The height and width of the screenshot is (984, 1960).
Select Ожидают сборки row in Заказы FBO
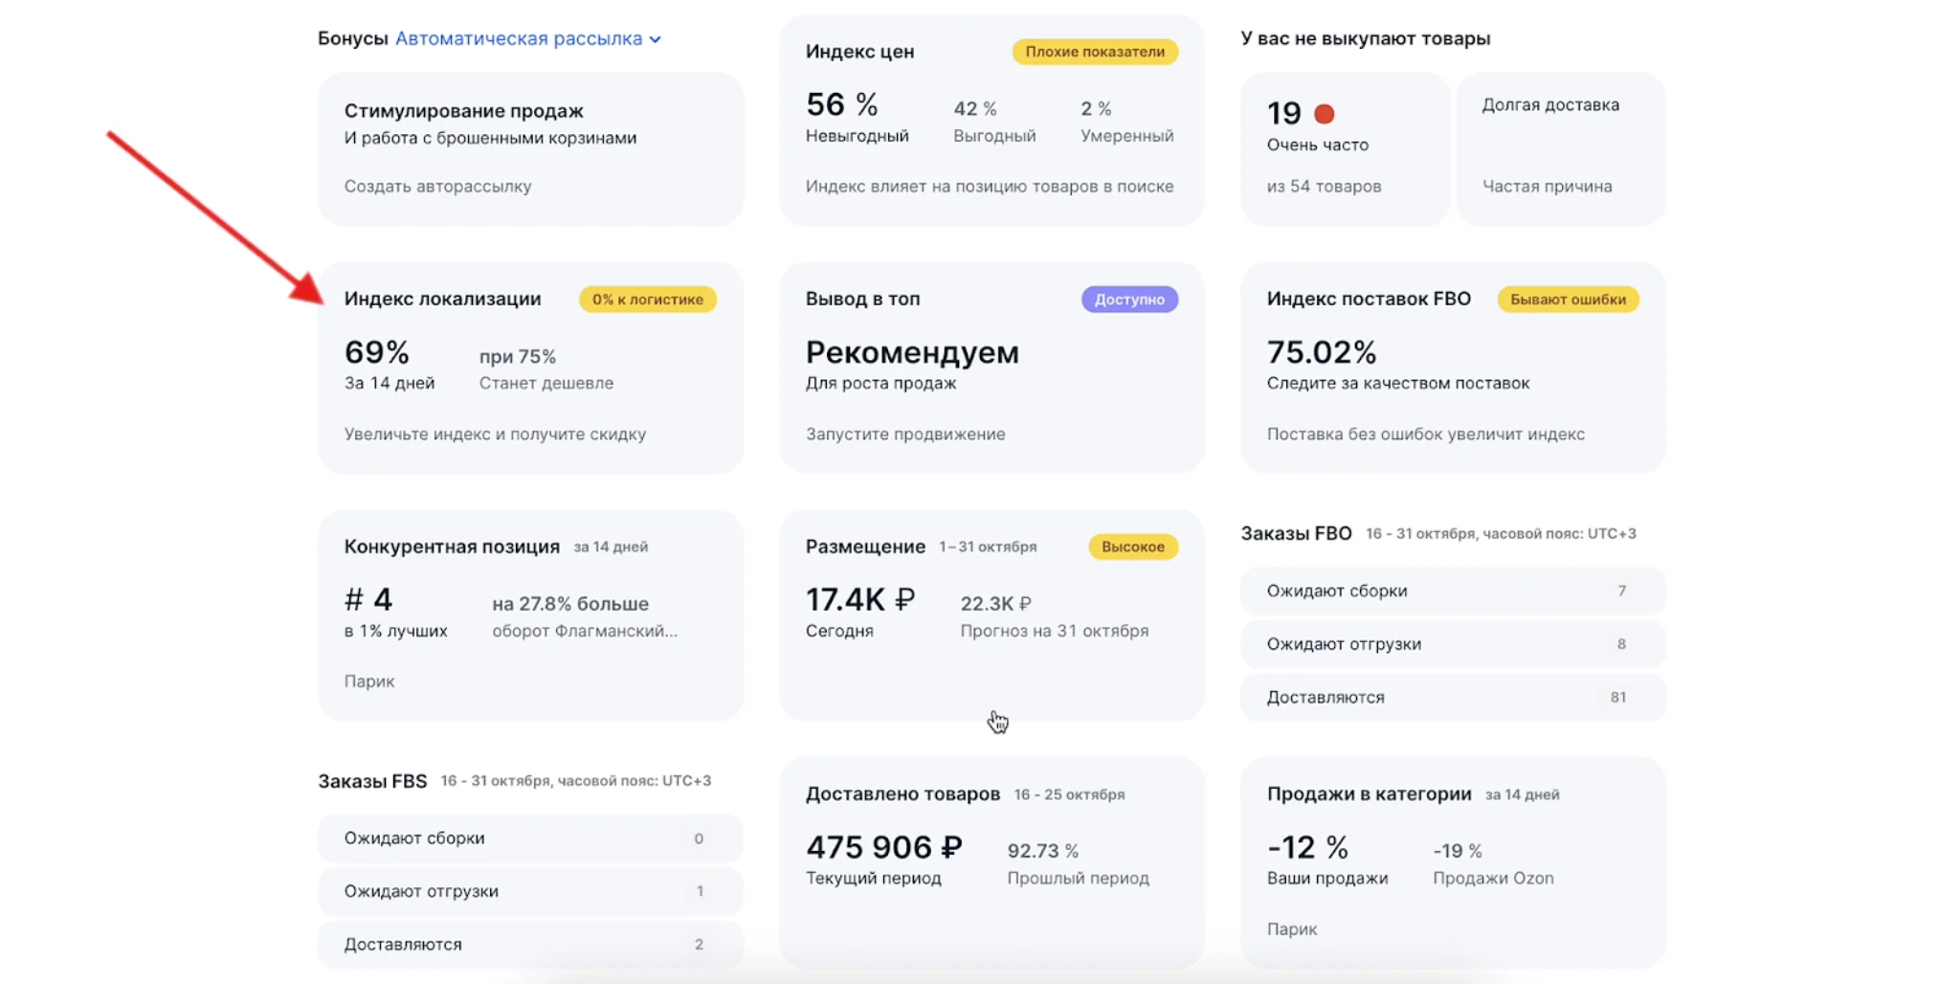pos(1451,591)
